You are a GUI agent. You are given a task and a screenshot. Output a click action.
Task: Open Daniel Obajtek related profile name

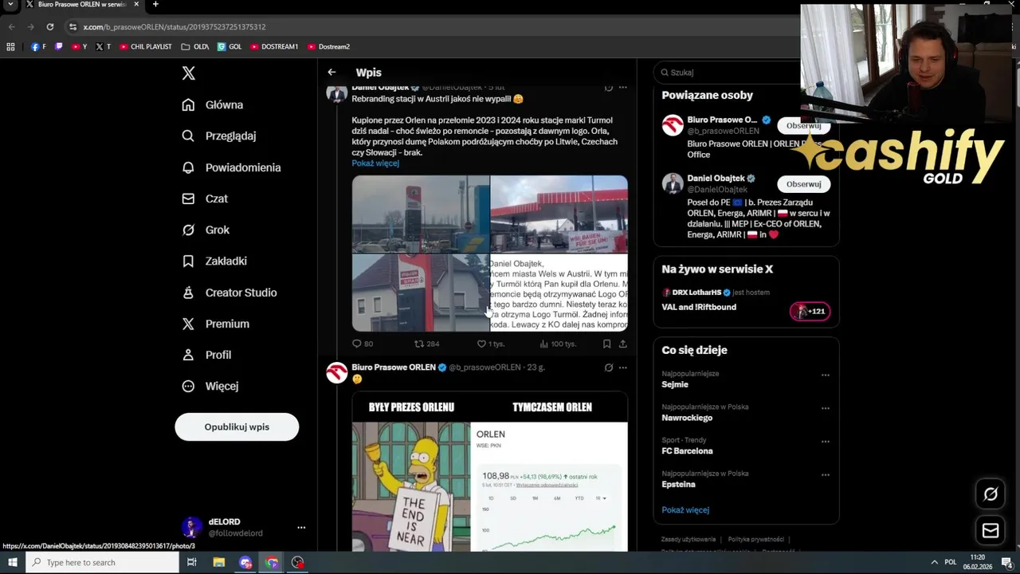tap(716, 179)
